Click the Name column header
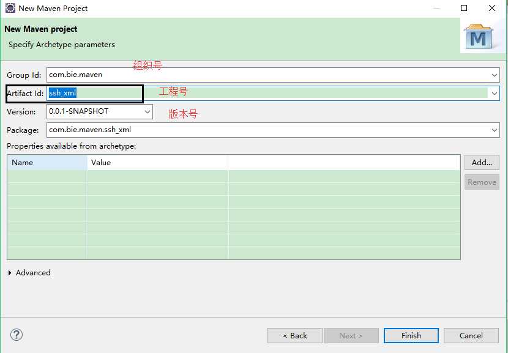The width and height of the screenshot is (508, 353). coord(47,162)
